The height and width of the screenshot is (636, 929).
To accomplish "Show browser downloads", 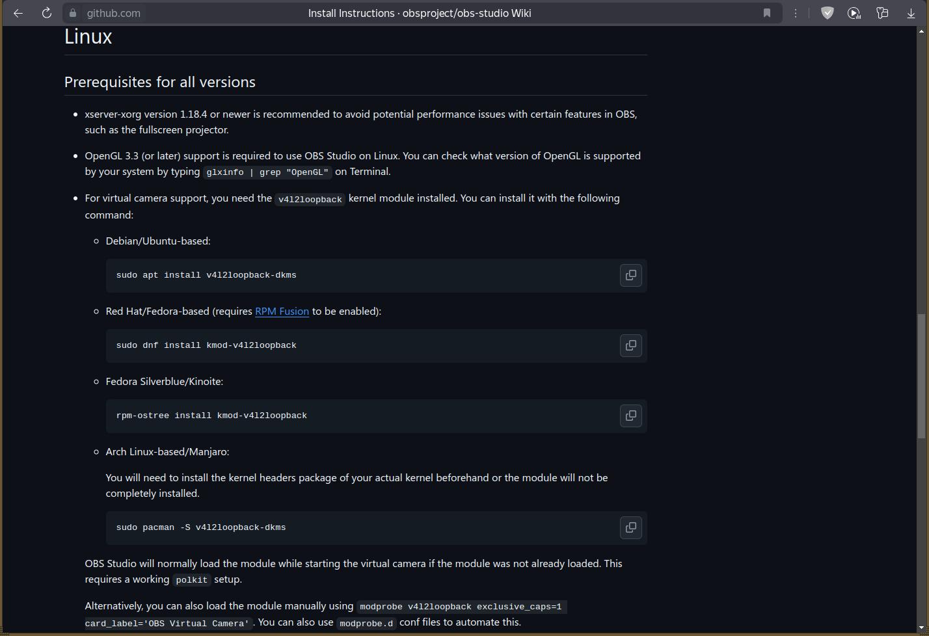I will click(911, 13).
